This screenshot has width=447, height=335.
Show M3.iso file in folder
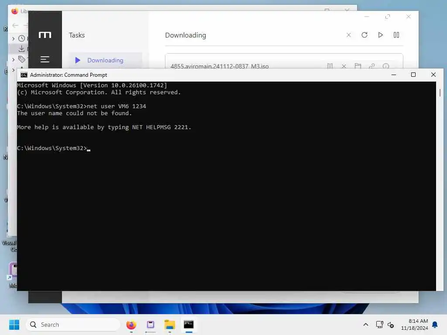[x=358, y=66]
